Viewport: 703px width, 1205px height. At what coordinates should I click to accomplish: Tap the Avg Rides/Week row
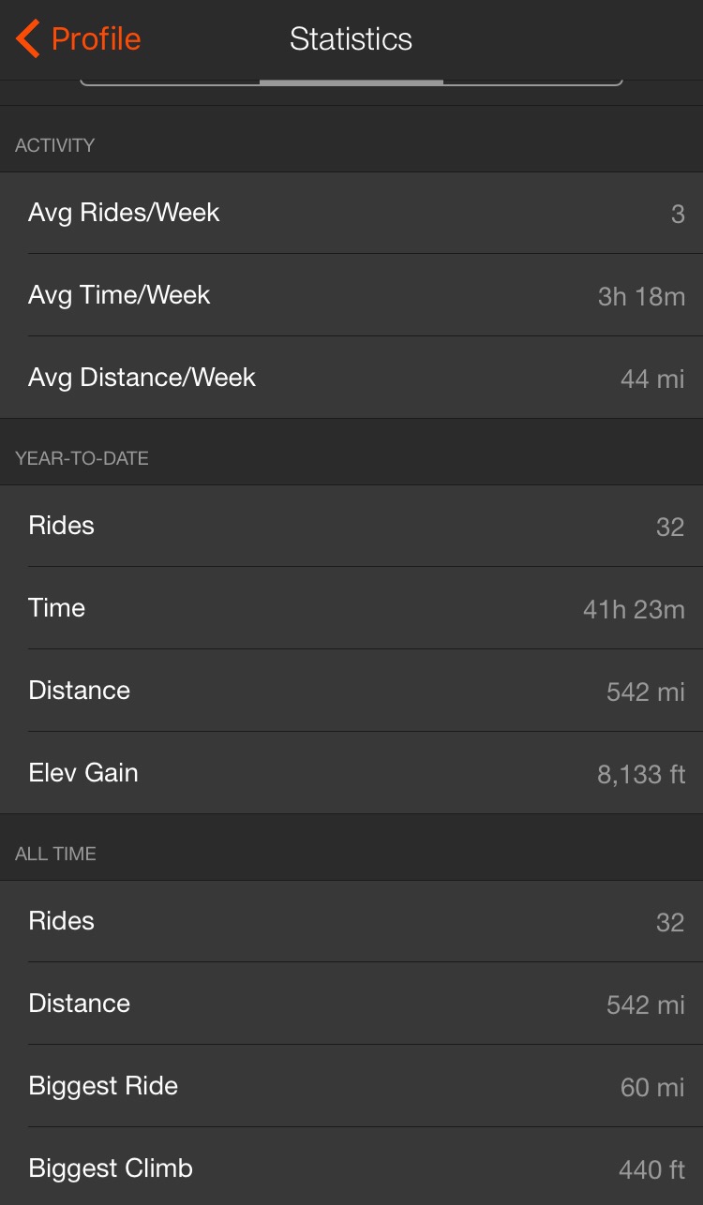pos(351,213)
